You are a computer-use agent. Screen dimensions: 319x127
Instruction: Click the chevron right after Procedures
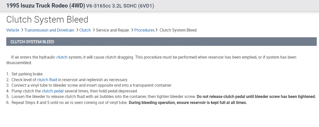click(157, 30)
